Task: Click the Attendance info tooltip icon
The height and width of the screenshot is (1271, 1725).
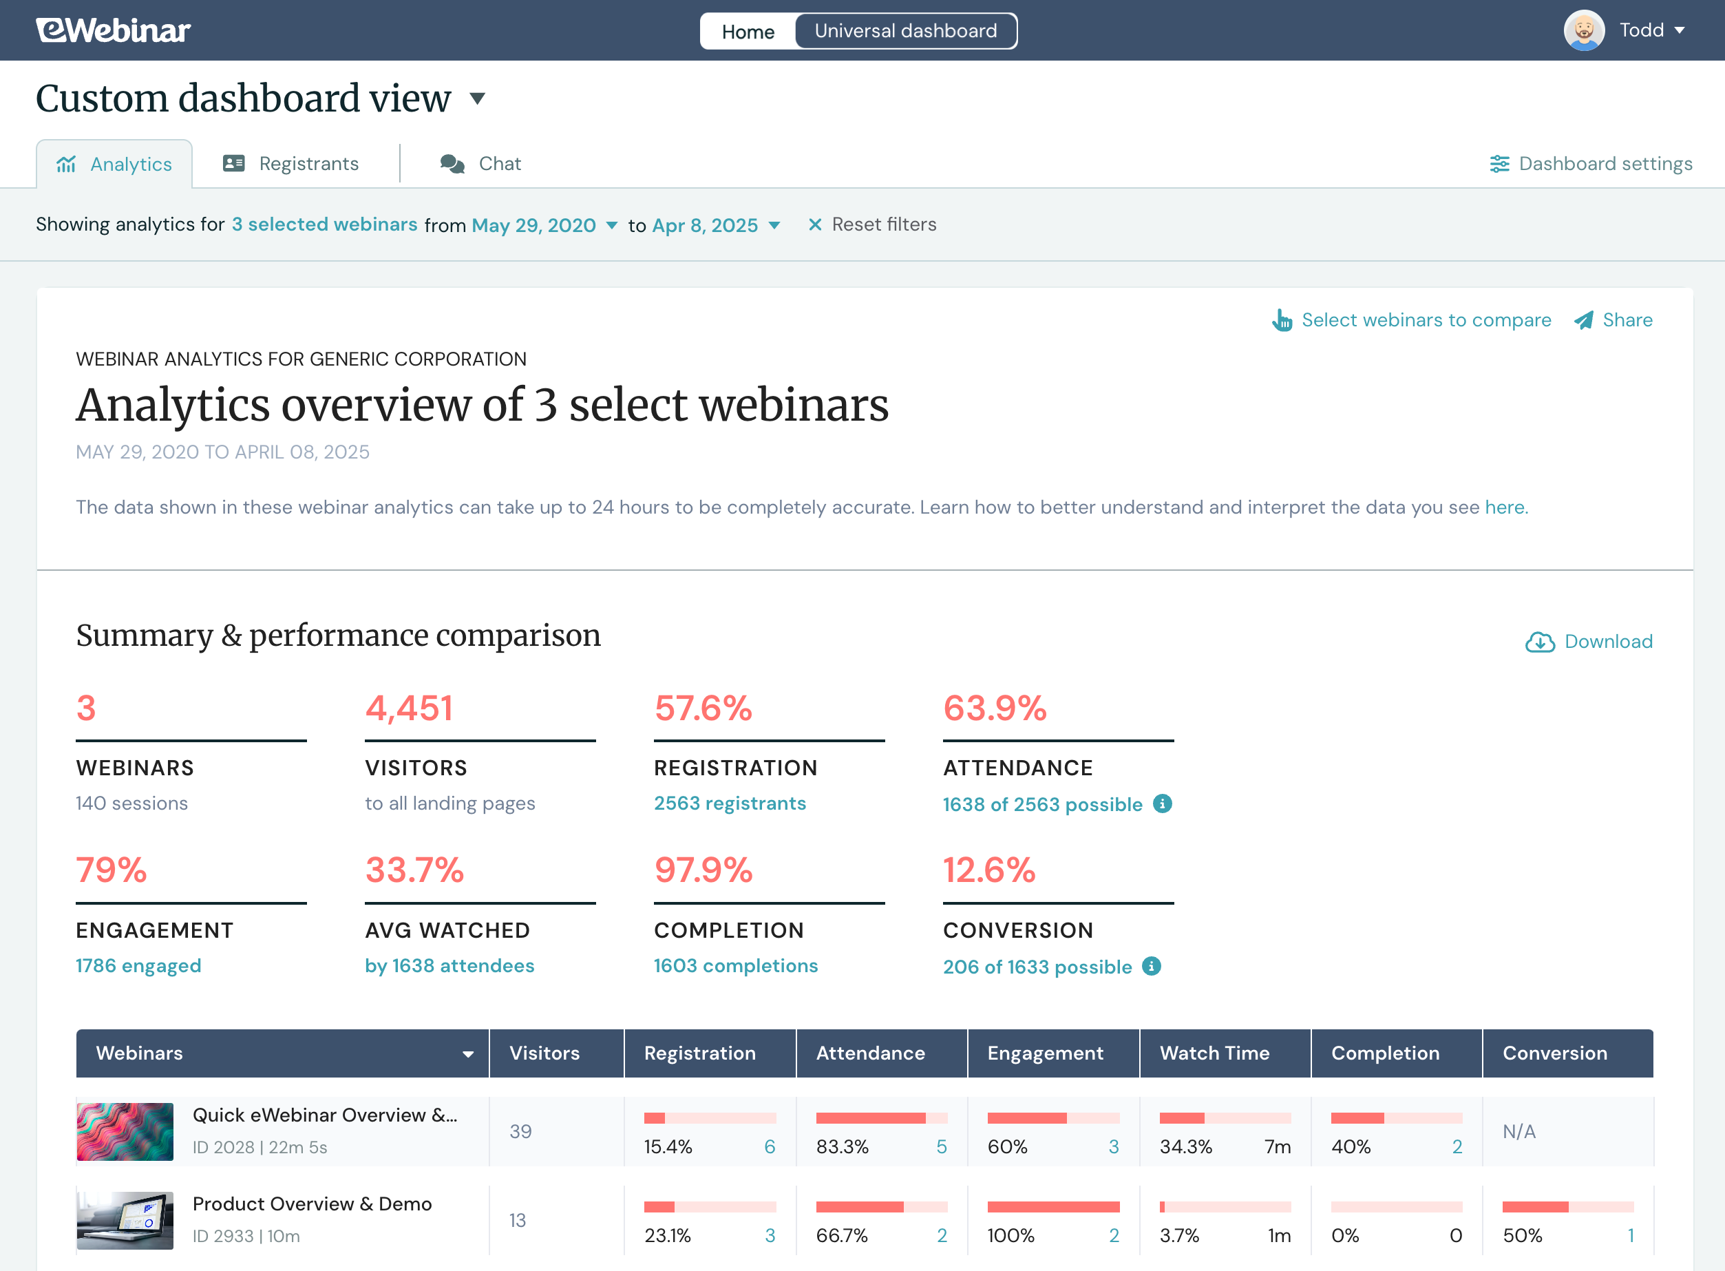Action: click(1163, 804)
